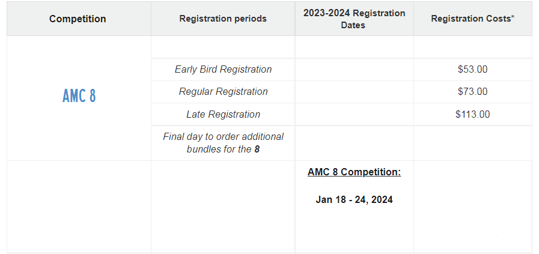Select the Early Bird Registration row label
This screenshot has width=539, height=254.
223,70
